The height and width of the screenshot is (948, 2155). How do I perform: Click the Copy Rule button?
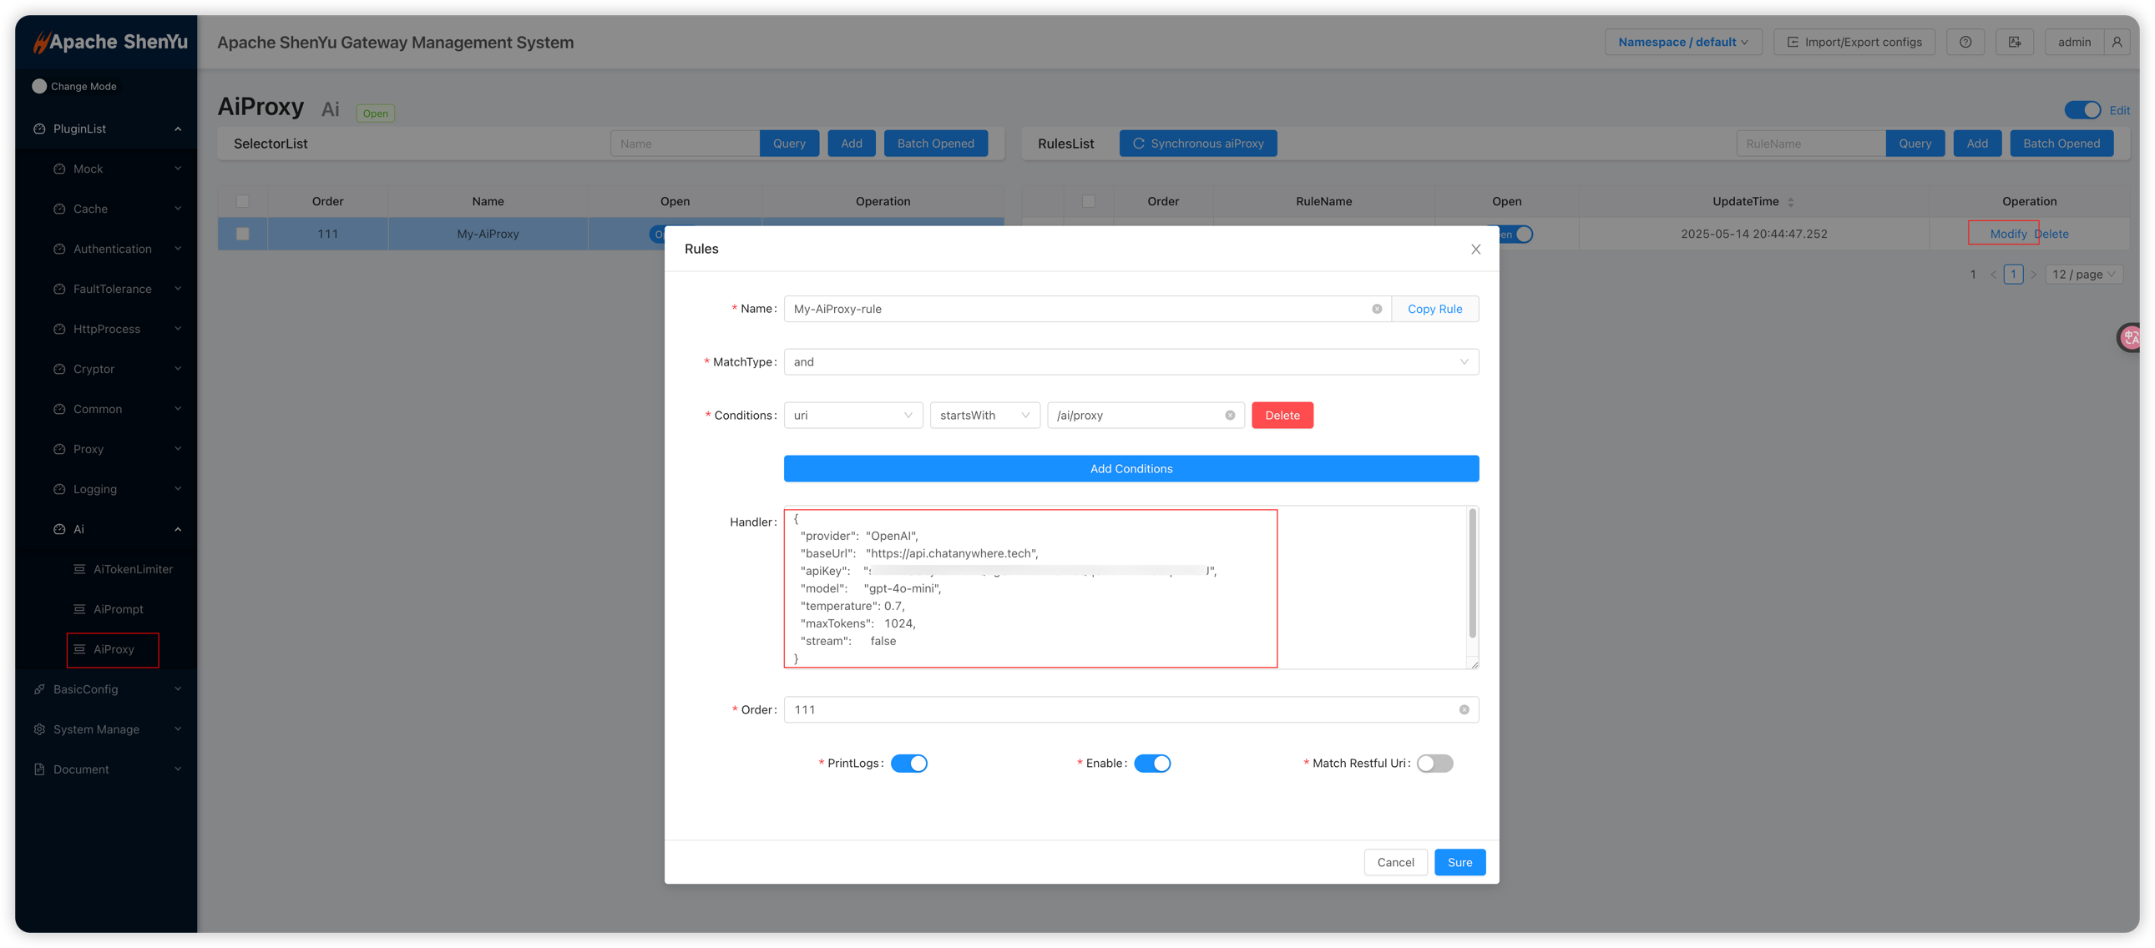pos(1434,309)
